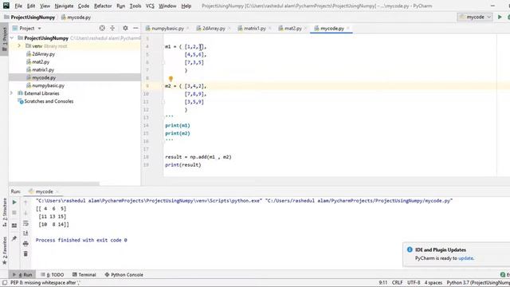
Task: Fold the m2 definition at line 9 gutter
Action: tap(163, 86)
